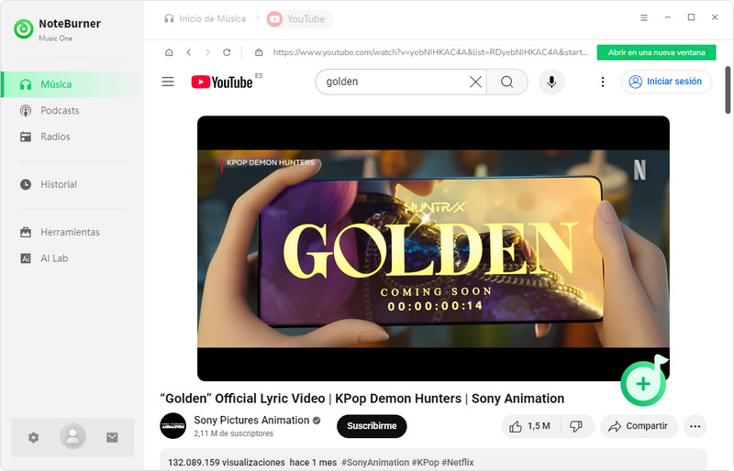
Task: Maximize the NoteBurner window
Action: point(691,17)
